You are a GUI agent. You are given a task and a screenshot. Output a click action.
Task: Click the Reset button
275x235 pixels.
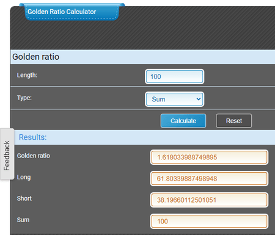click(234, 121)
